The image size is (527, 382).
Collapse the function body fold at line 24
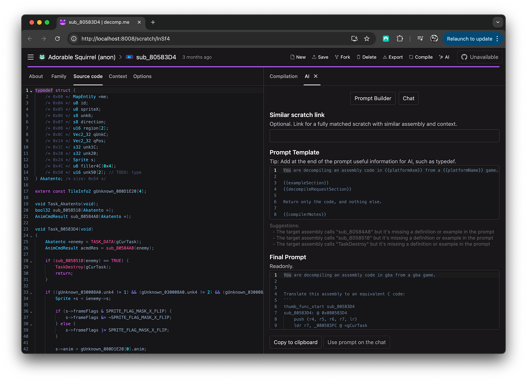point(31,236)
